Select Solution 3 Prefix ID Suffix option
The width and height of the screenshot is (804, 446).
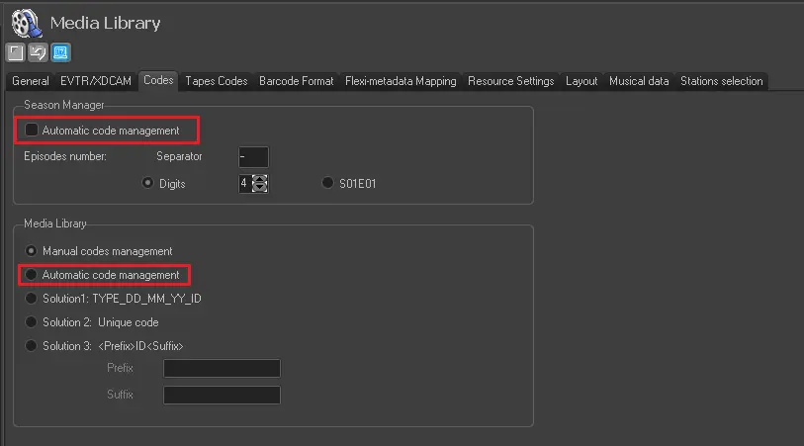33,345
